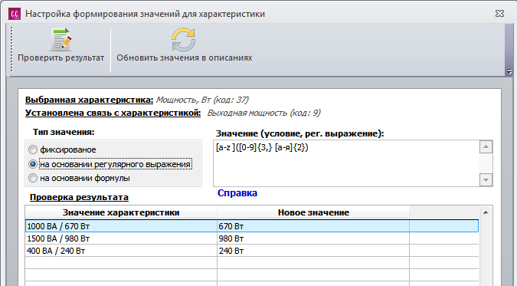
Task: Click the new value cell 980 Вт
Action: [313, 238]
